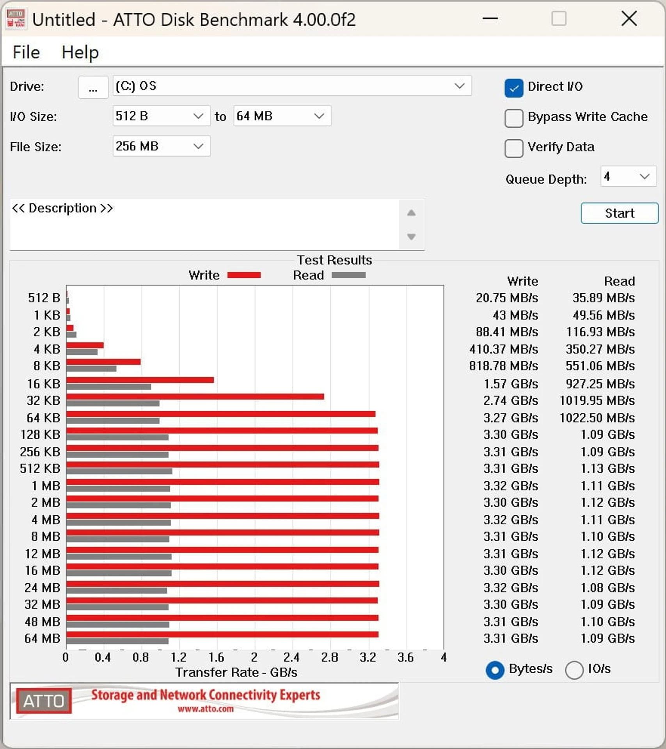
Task: Click the red Write legend swatch
Action: (x=244, y=275)
